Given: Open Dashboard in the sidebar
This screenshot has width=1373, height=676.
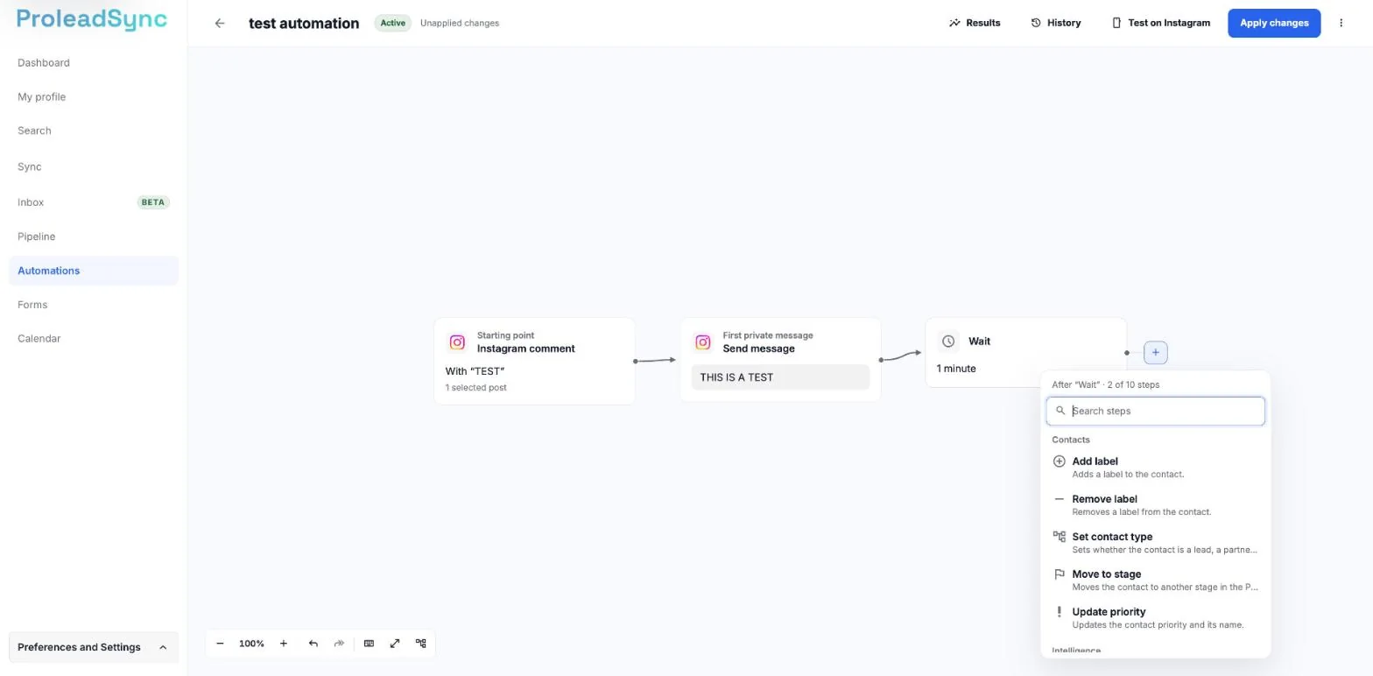Looking at the screenshot, I should click(44, 63).
